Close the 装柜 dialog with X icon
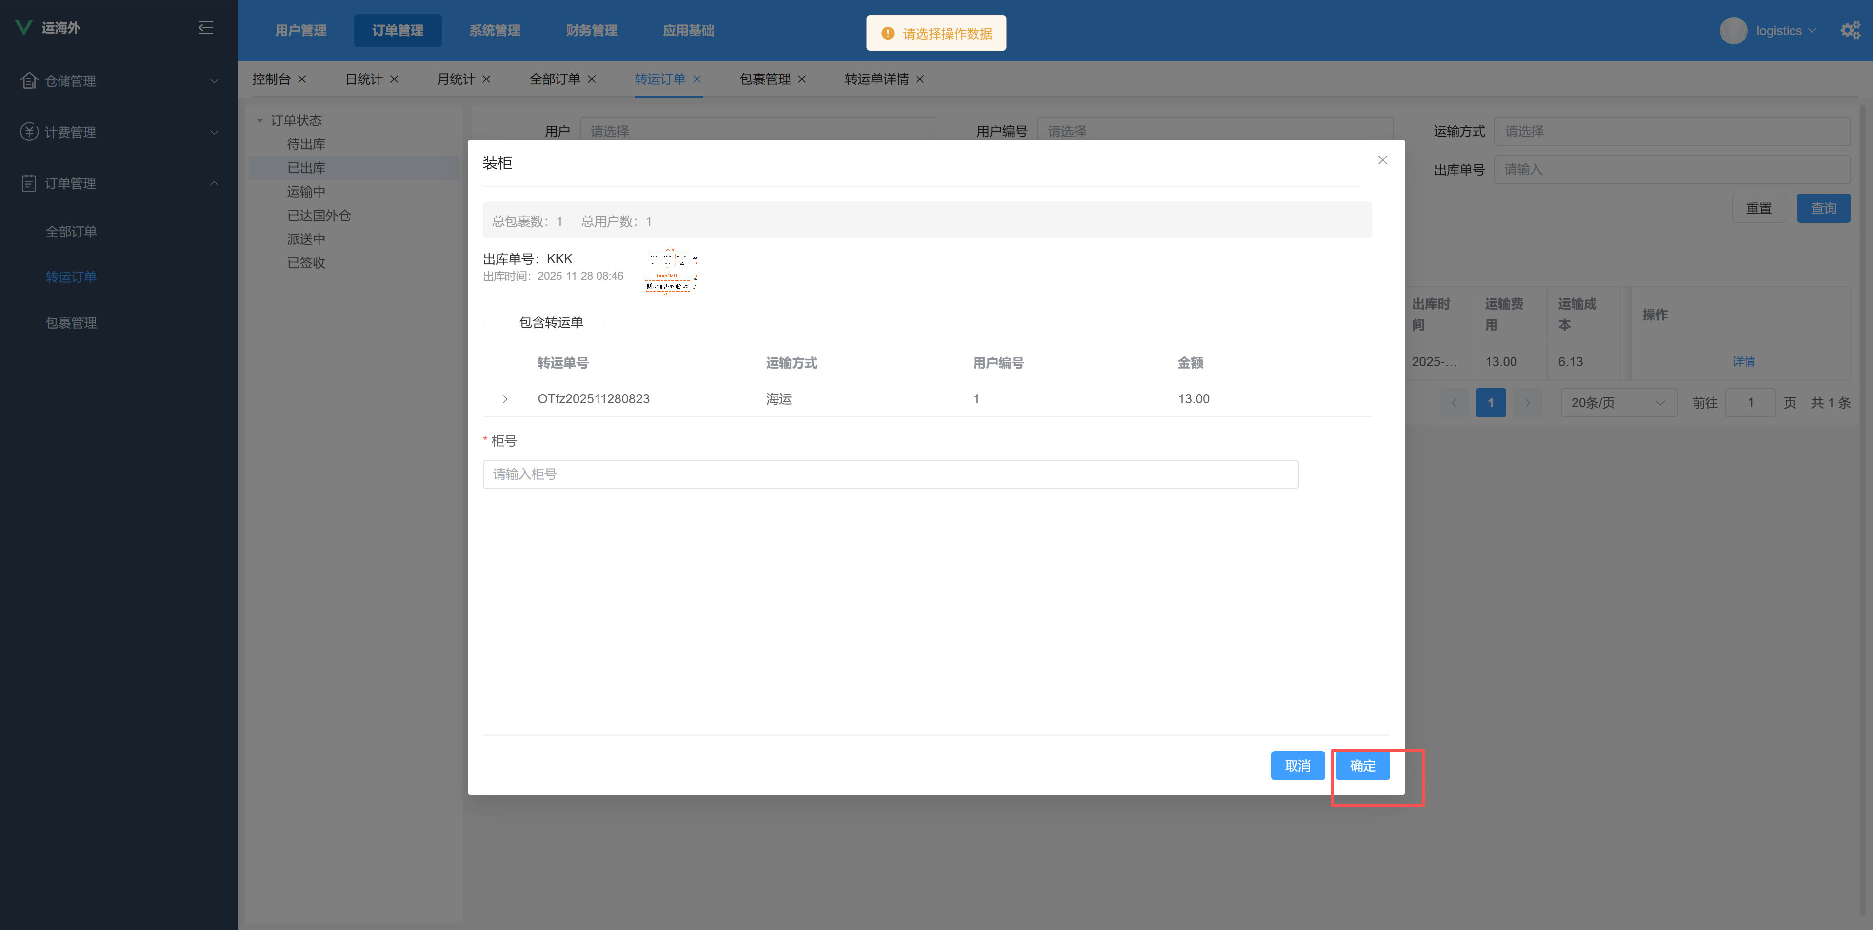Screen dimensions: 1873x930 (x=1382, y=160)
